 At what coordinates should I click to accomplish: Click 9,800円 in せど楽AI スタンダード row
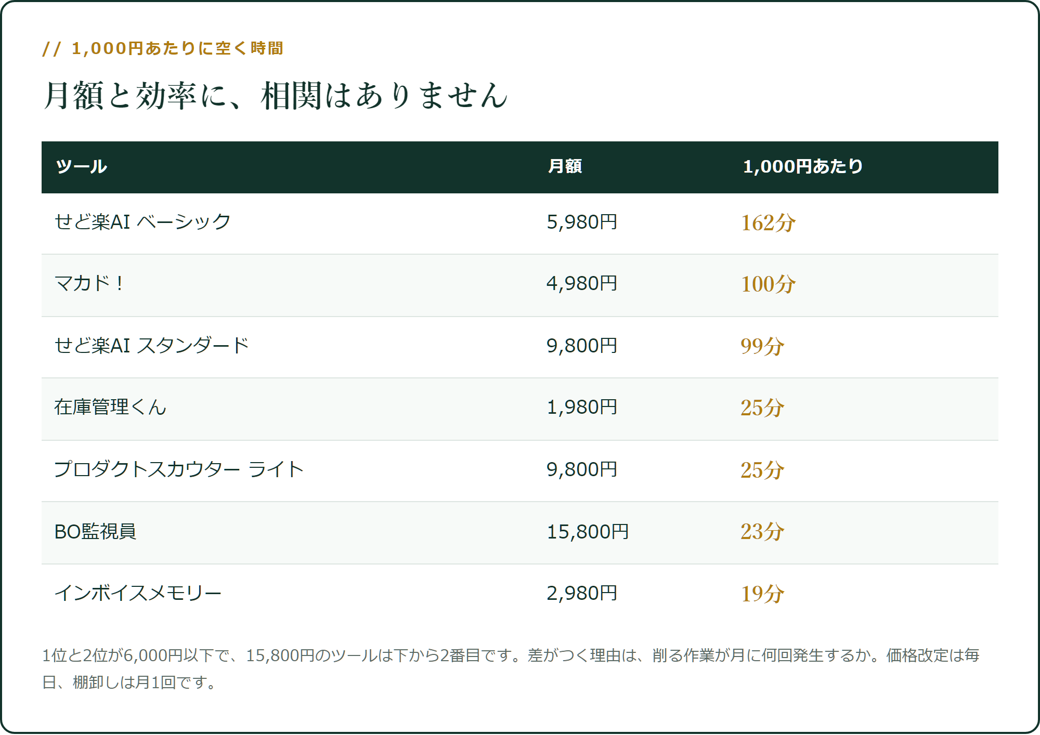pos(581,346)
